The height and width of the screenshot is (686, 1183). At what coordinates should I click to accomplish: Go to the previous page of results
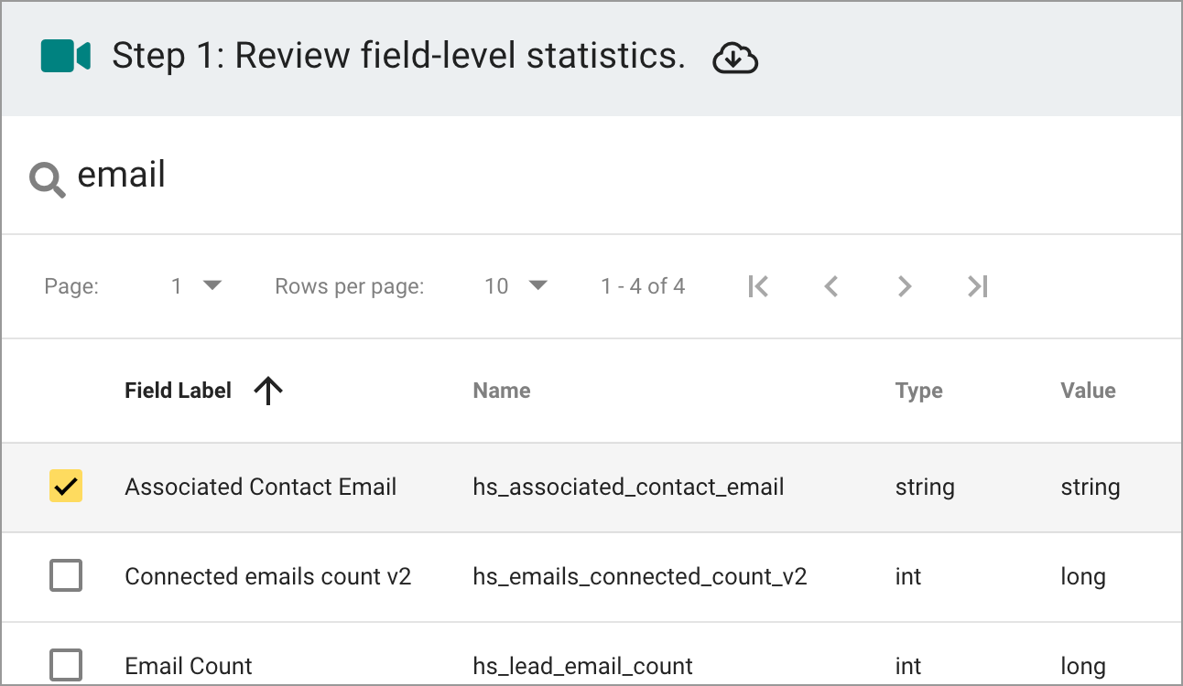point(831,286)
